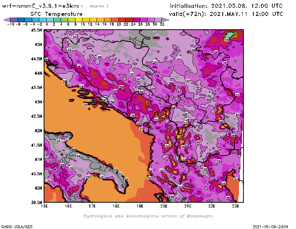The height and width of the screenshot is (229, 296).
Task: Click the 45.5N latitude axis label
Action: coord(36,30)
